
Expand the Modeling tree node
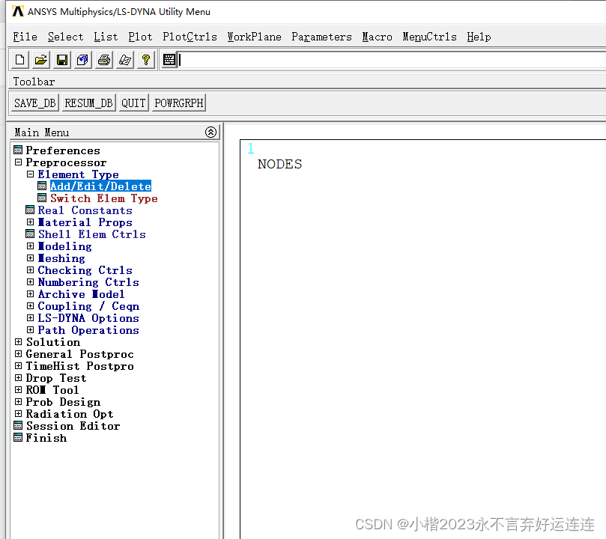click(x=30, y=246)
